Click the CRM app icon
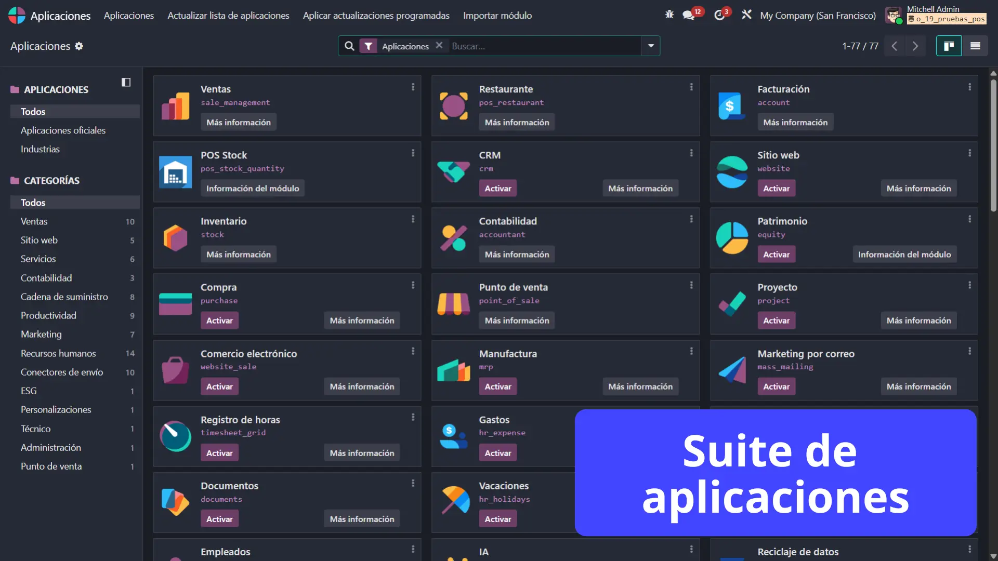 (453, 172)
